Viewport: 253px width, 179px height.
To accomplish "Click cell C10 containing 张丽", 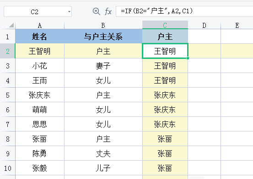I will (x=165, y=168).
